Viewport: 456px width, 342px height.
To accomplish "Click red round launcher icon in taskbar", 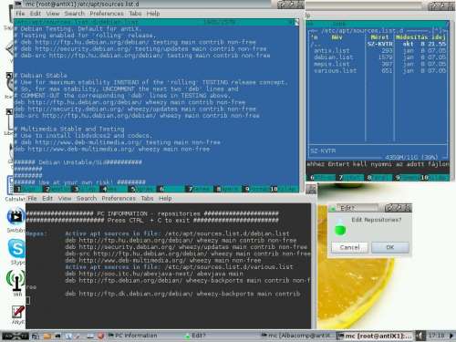I will coord(100,336).
